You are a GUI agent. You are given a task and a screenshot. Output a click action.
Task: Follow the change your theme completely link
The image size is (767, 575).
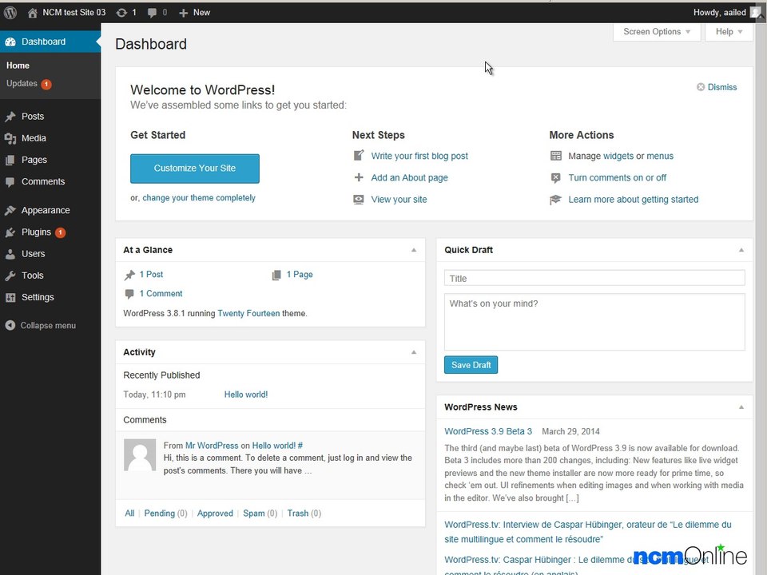pos(199,198)
